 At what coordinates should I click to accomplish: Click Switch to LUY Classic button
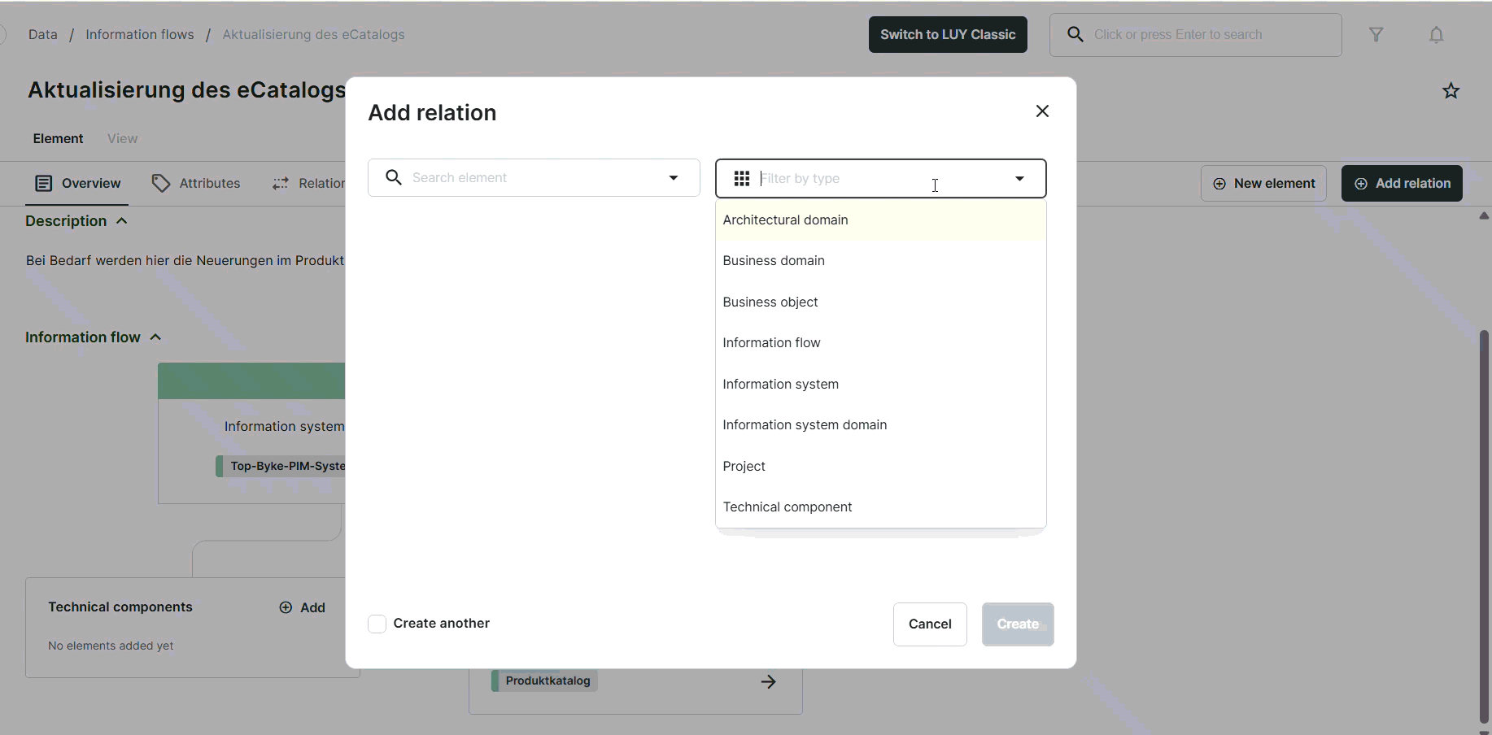tap(947, 35)
